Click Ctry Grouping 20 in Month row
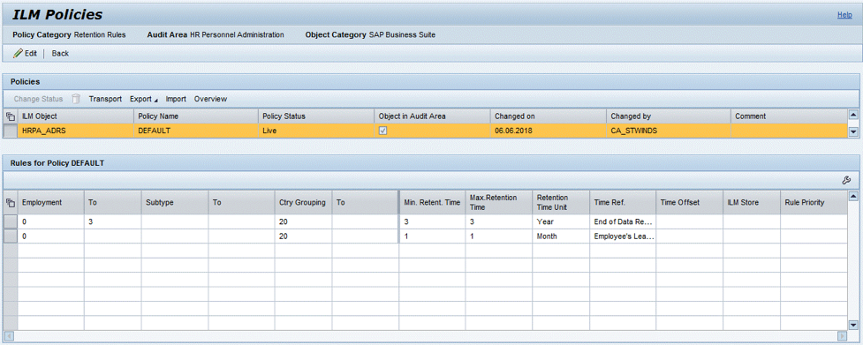The image size is (863, 345). (303, 236)
